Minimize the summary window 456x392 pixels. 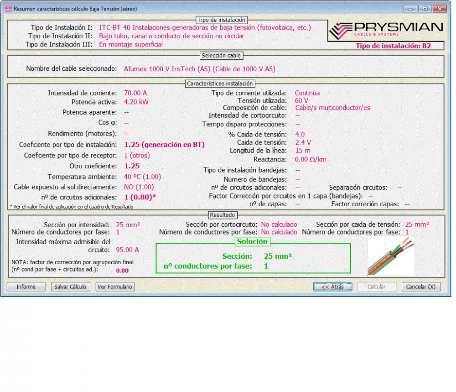pos(410,9)
